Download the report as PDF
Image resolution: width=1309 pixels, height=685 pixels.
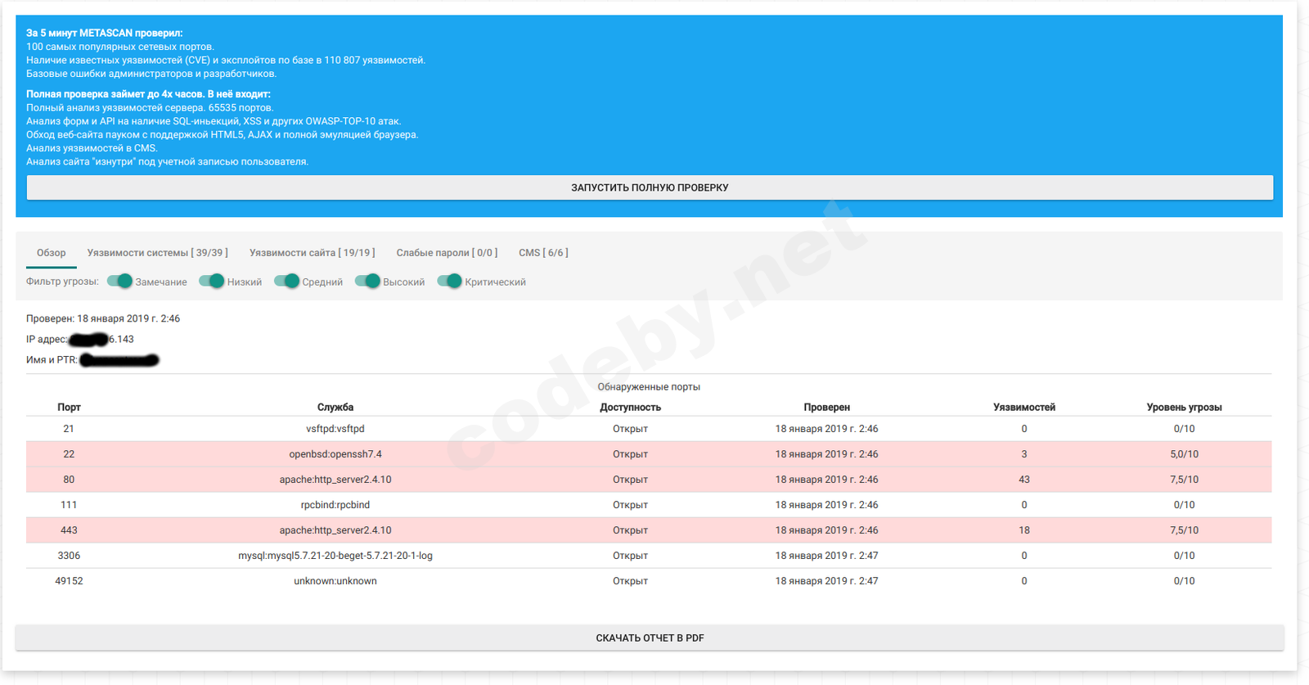coord(650,638)
